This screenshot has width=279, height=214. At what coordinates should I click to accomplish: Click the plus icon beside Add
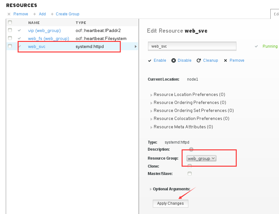click(x=35, y=14)
